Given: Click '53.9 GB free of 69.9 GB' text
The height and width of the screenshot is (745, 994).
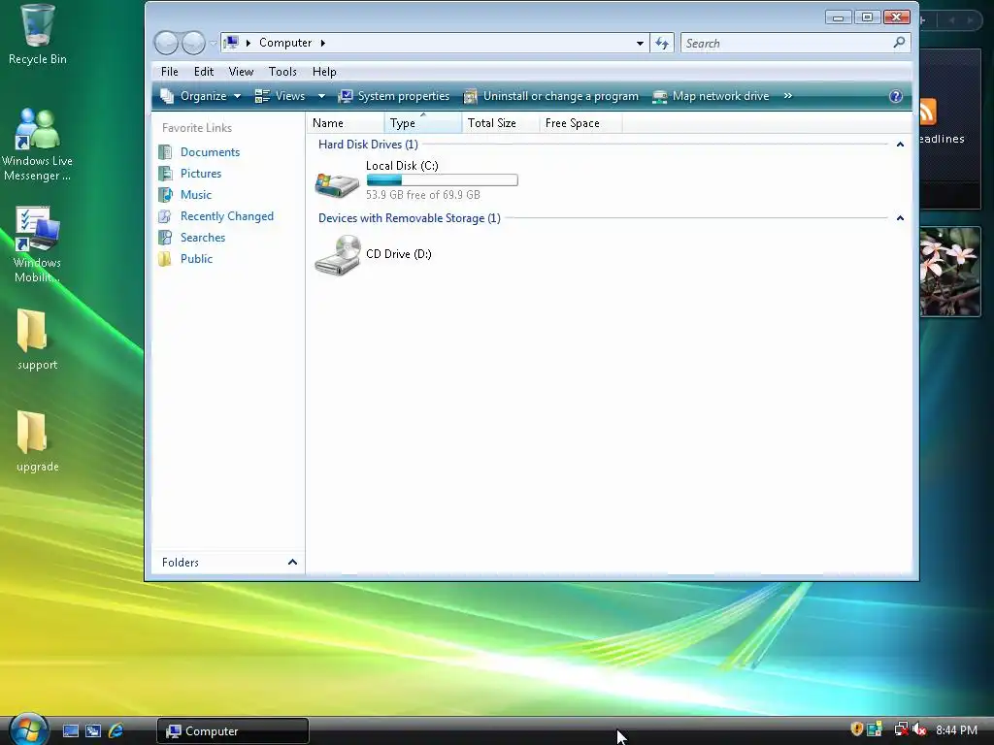Looking at the screenshot, I should [x=423, y=195].
